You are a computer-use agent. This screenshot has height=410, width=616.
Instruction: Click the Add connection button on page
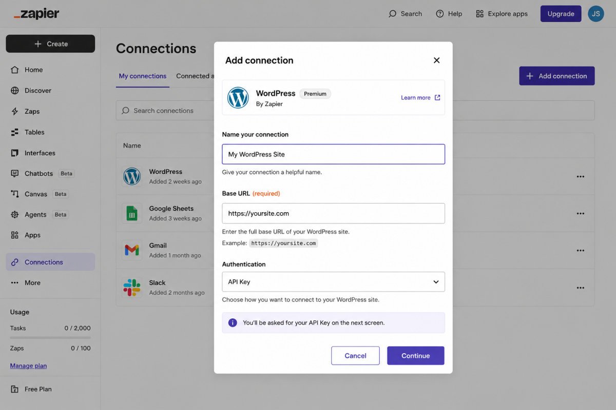pos(557,76)
